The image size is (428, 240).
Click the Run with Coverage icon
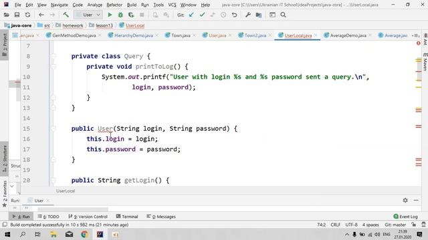131,15
